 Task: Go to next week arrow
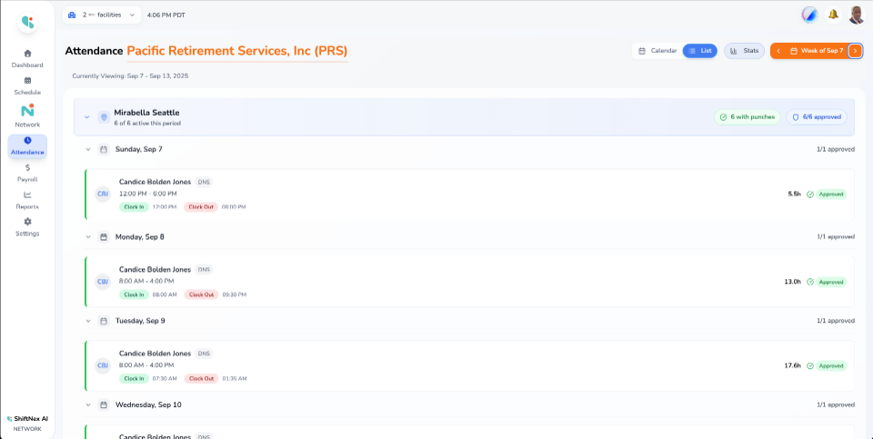(x=855, y=51)
